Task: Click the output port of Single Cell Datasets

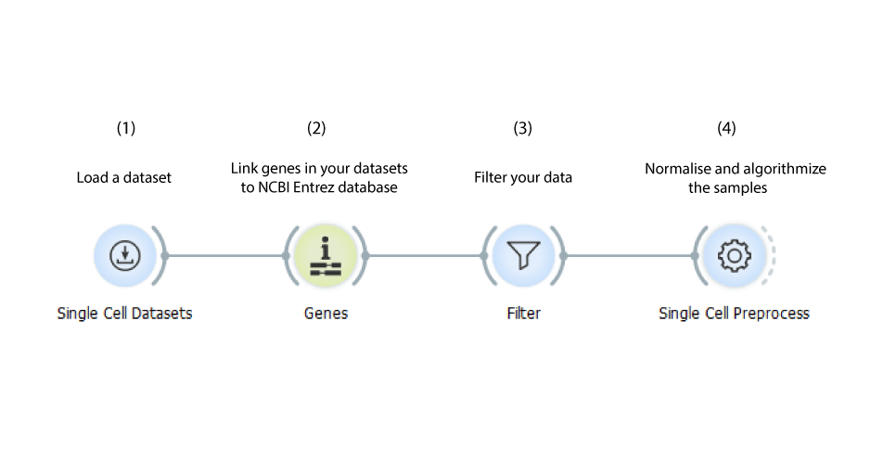Action: coord(164,255)
